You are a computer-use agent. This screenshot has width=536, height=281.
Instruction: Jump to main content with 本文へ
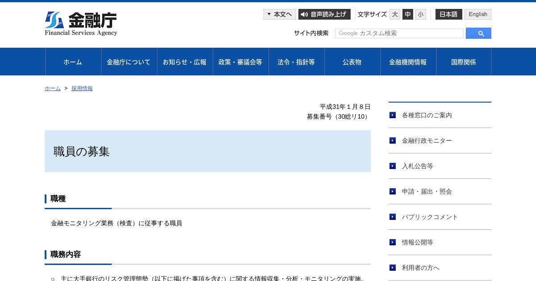pyautogui.click(x=280, y=14)
